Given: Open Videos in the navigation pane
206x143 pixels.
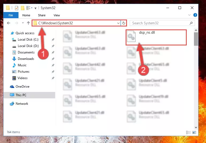Looking at the screenshot, I should coord(23,78).
